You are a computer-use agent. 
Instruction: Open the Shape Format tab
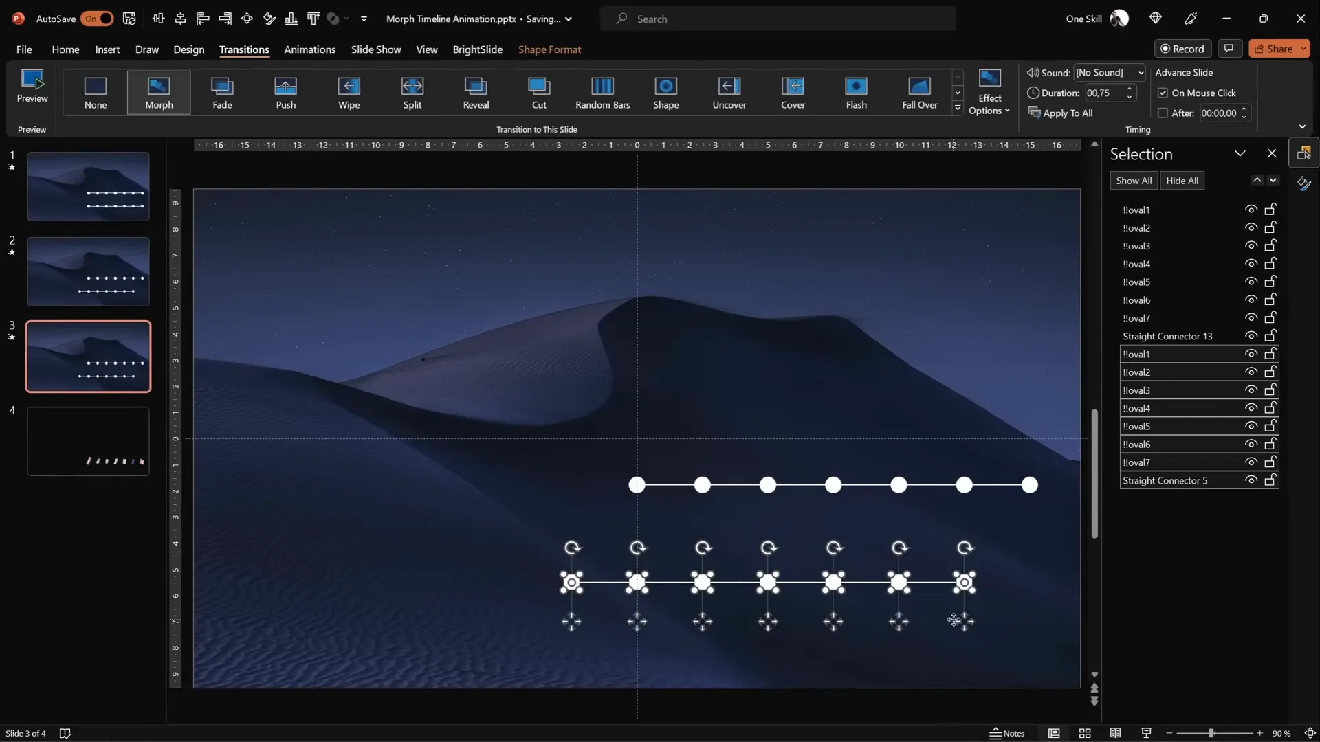(x=549, y=49)
